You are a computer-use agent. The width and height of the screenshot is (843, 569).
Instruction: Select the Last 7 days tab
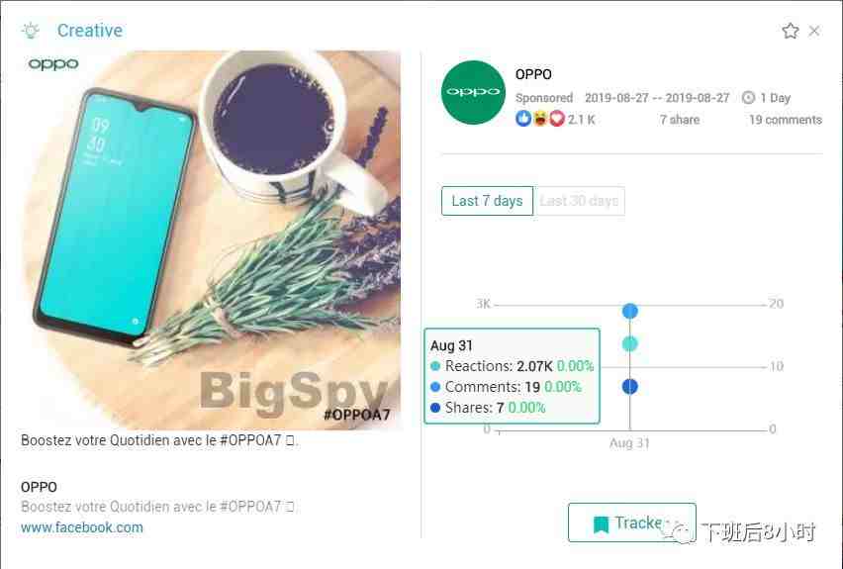(x=487, y=201)
